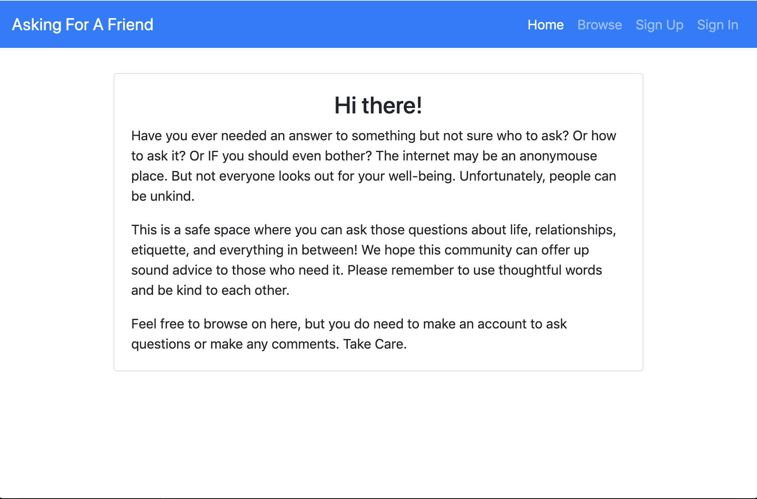The width and height of the screenshot is (757, 499).
Task: Click the page area below the card
Action: [378, 428]
